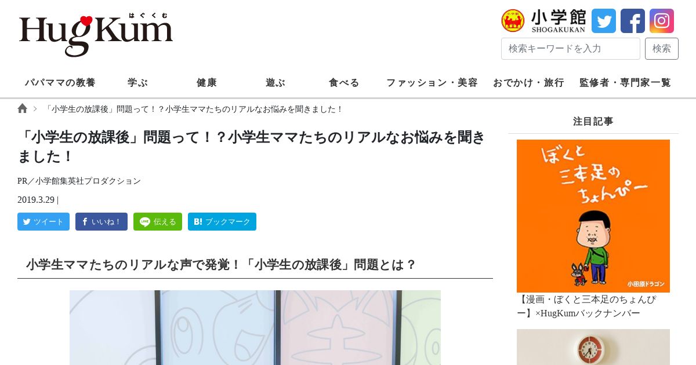
Task: Click the search keyword input field
Action: tap(571, 49)
